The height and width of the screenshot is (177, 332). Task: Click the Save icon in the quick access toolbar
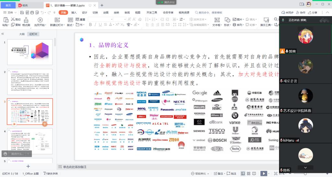click(x=22, y=13)
